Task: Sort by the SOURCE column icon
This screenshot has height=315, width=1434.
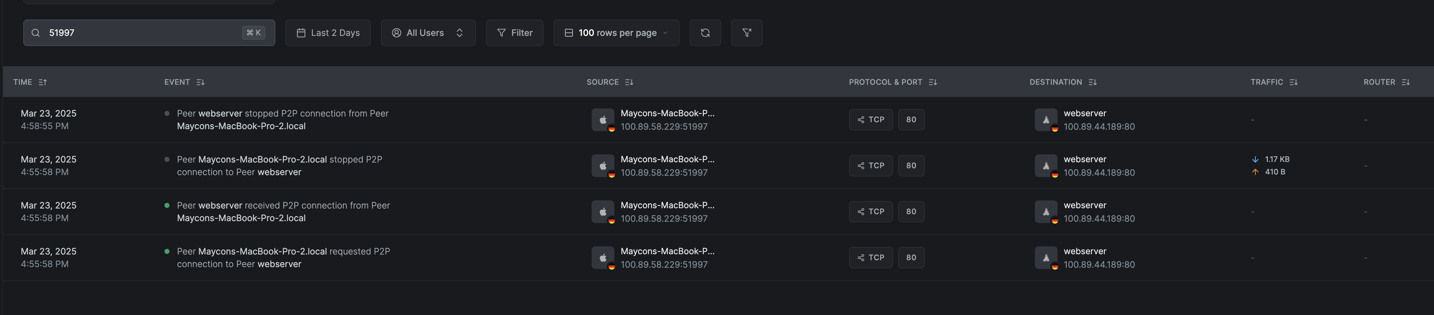Action: tap(629, 82)
